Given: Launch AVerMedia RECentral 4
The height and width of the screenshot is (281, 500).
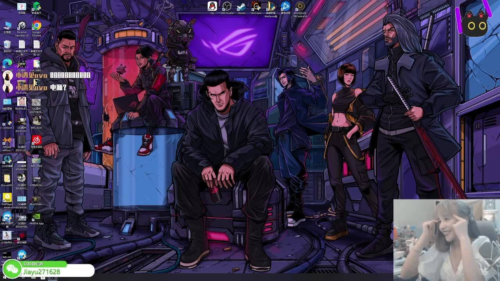Looking at the screenshot, I should [300, 7].
